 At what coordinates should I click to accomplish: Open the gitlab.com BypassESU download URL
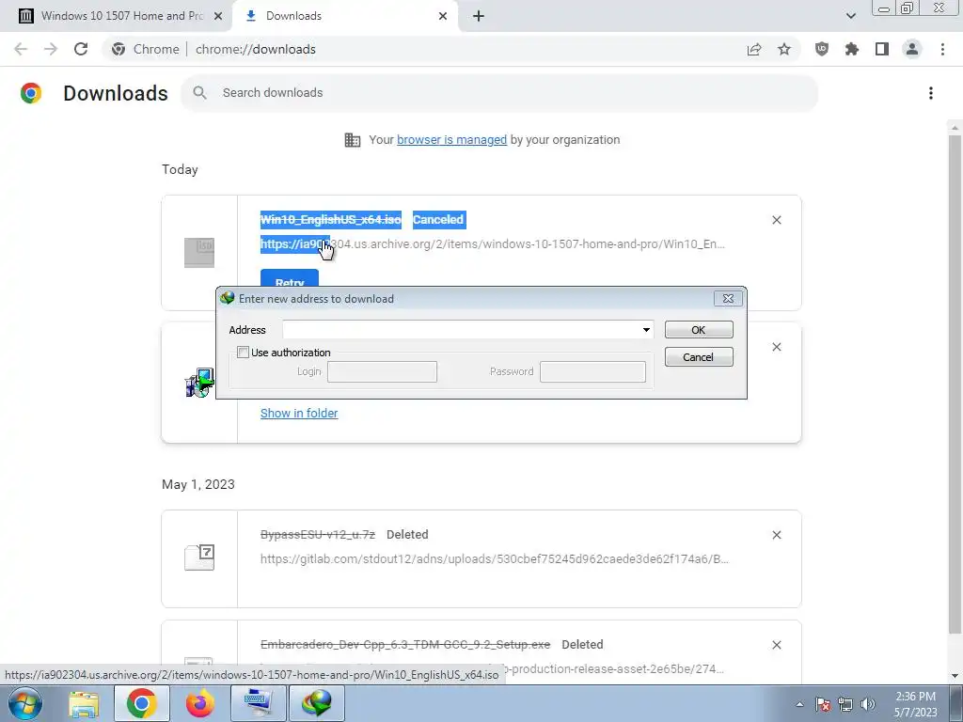[495, 559]
